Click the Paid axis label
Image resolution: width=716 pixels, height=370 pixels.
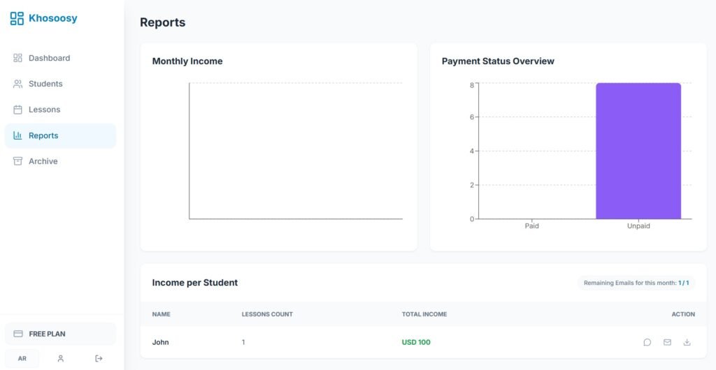pyautogui.click(x=531, y=226)
